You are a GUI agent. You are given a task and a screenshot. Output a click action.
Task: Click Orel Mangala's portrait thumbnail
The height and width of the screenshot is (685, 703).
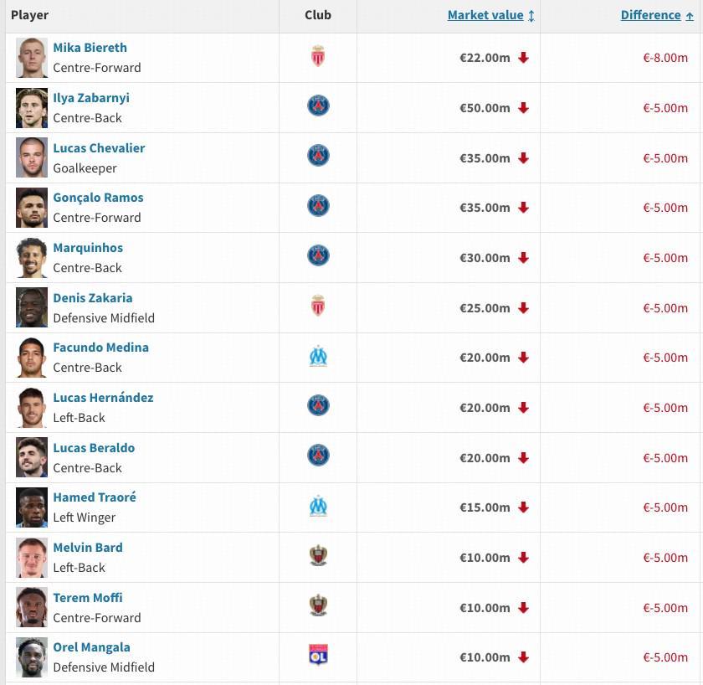(x=32, y=657)
